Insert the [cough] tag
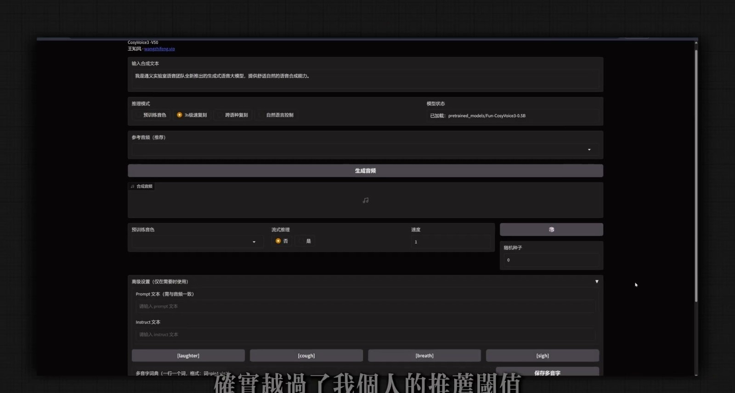Image resolution: width=735 pixels, height=393 pixels. point(306,356)
